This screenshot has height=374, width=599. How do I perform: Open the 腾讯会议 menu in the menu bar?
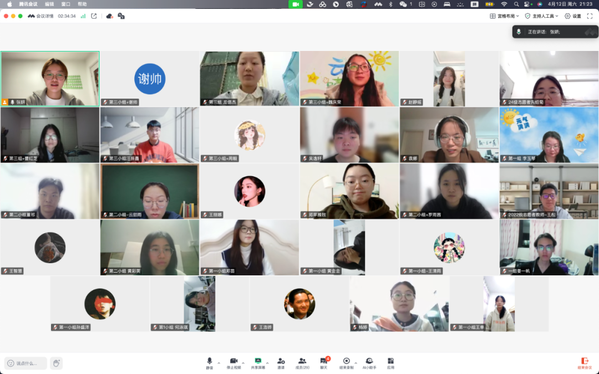28,4
